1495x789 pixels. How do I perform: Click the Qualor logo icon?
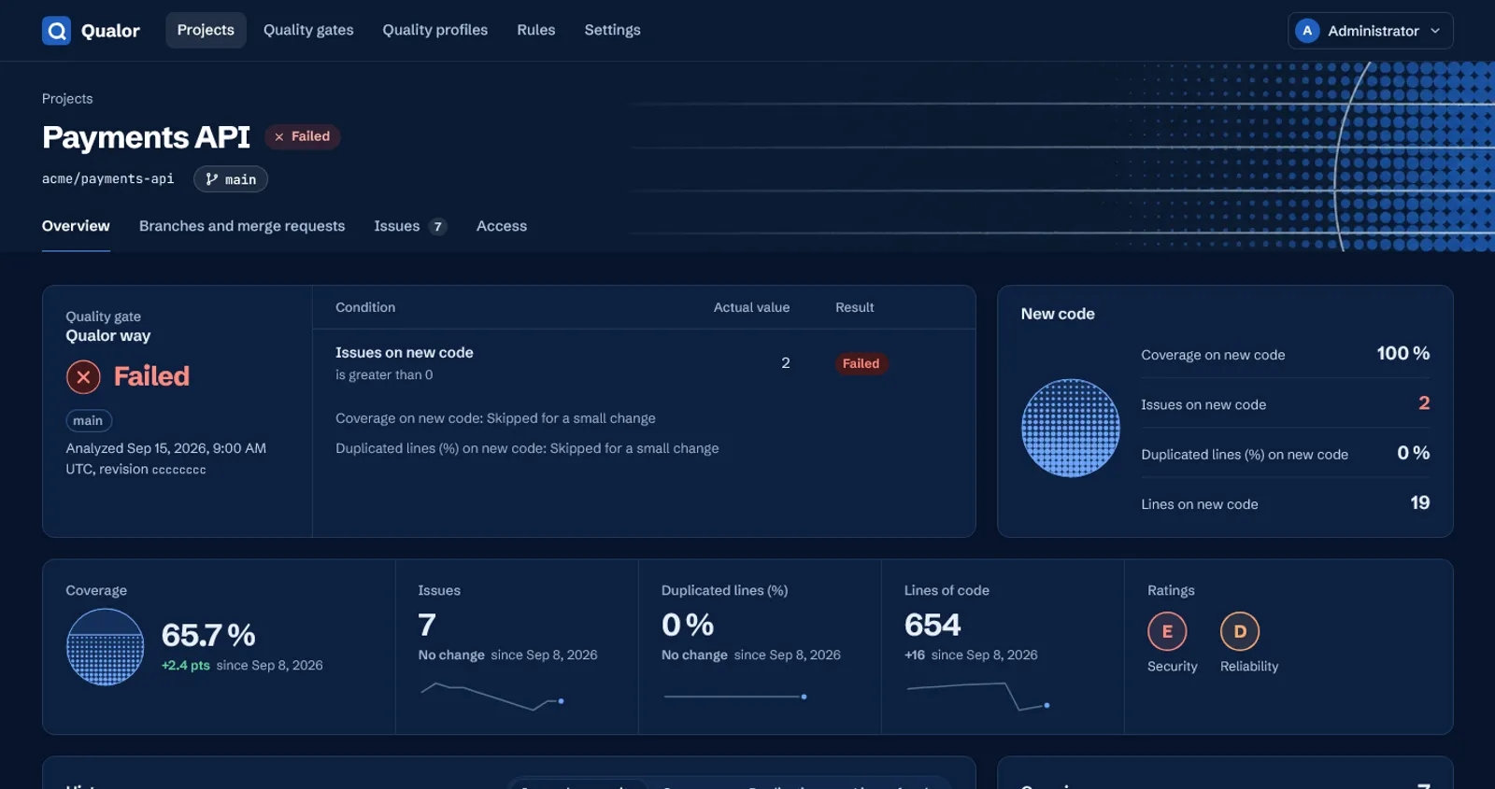click(56, 31)
